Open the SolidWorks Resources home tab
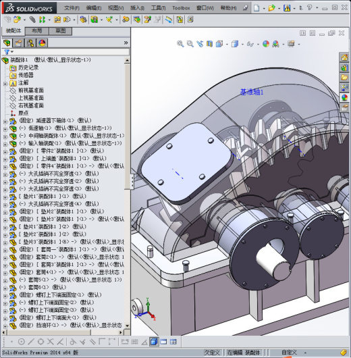Image resolution: width=351 pixels, height=358 pixels. [344, 57]
